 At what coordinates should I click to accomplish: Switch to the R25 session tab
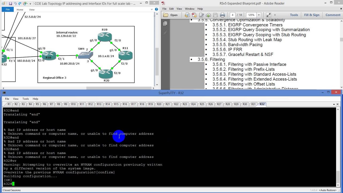pos(202,104)
